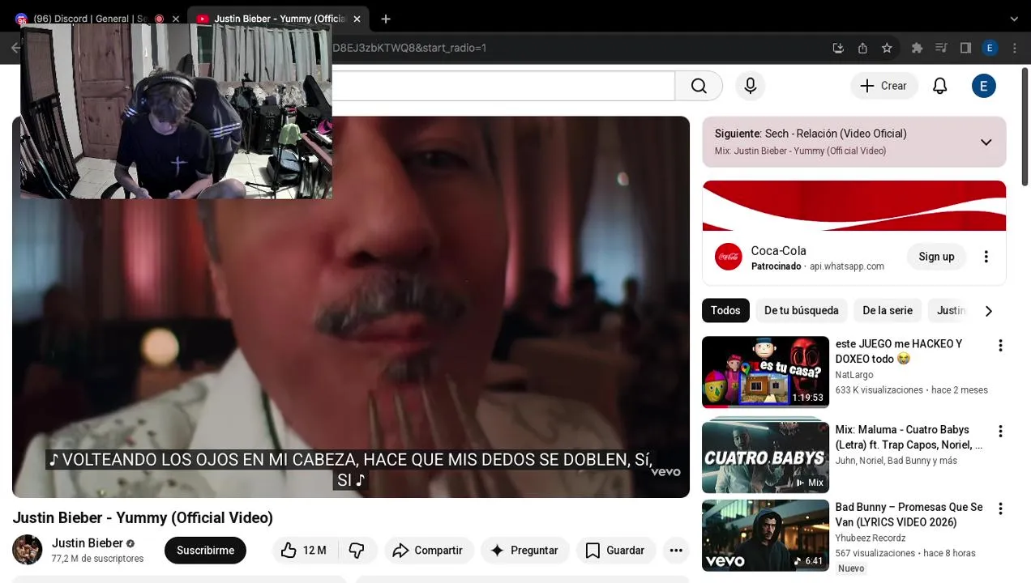Open Coca-Cola ad options menu
Screen dimensions: 1031x583
(x=986, y=257)
